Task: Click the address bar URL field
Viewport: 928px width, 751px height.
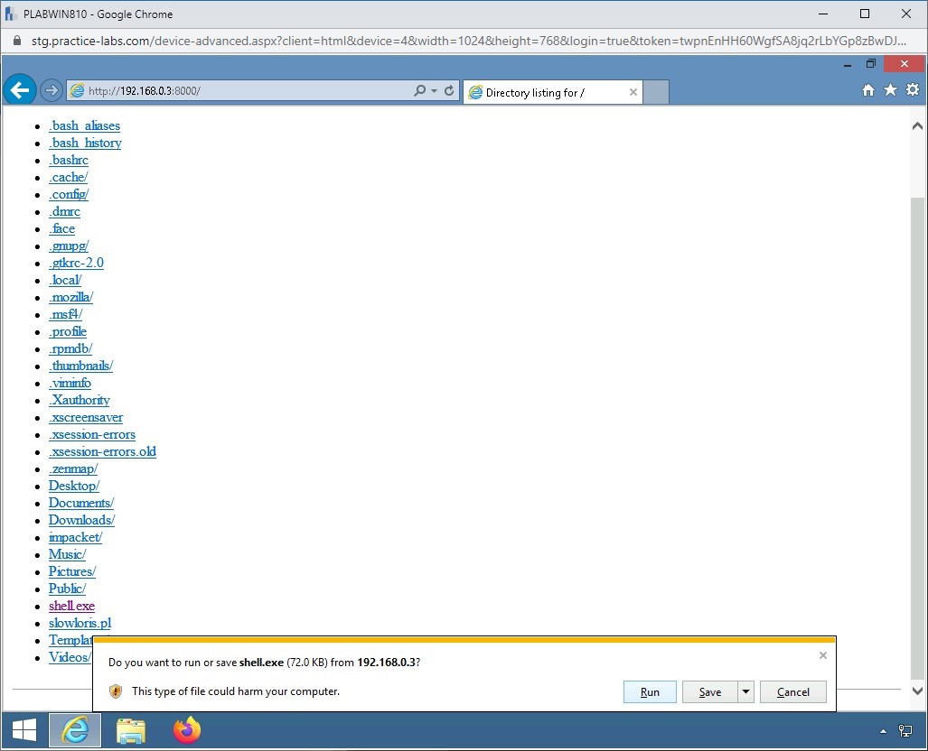Action: tap(244, 91)
